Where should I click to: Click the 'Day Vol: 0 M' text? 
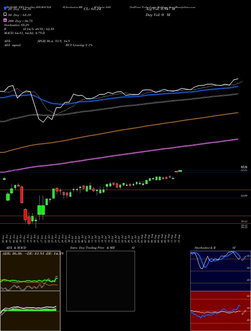click(158, 15)
